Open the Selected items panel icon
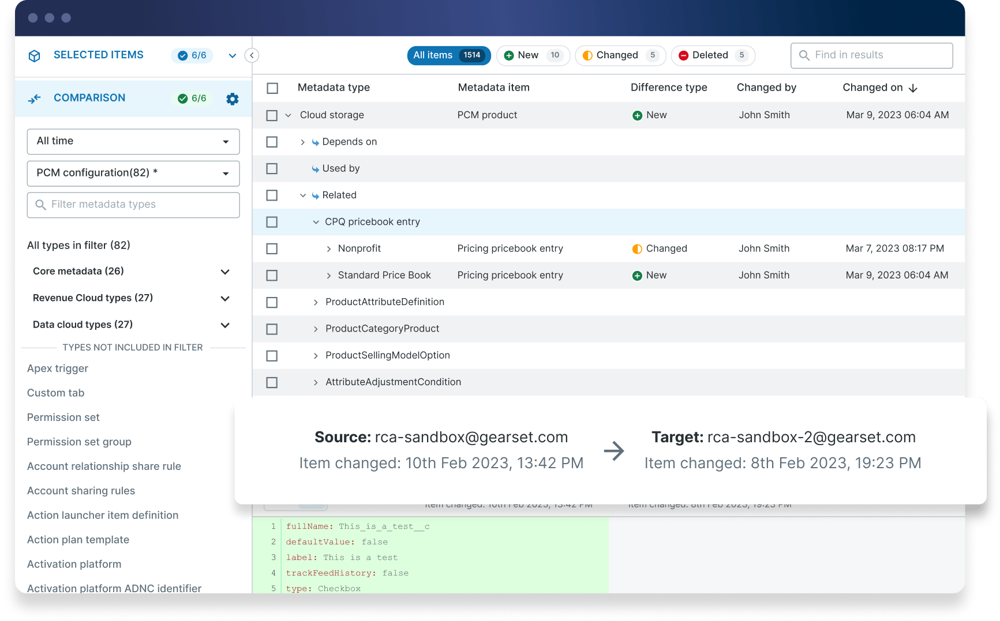1000x621 pixels. (35, 55)
